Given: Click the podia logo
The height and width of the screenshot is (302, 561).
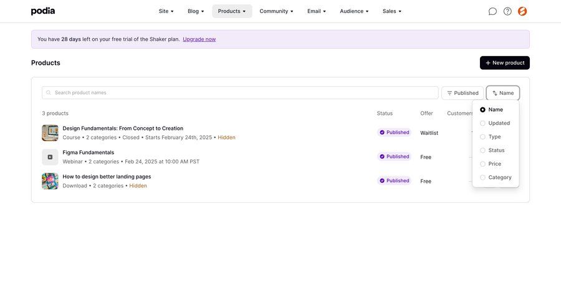Looking at the screenshot, I should click(x=43, y=11).
